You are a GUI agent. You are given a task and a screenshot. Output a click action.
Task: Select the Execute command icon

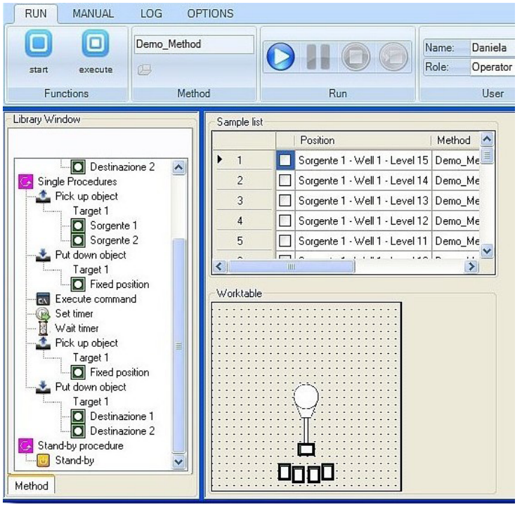[44, 299]
